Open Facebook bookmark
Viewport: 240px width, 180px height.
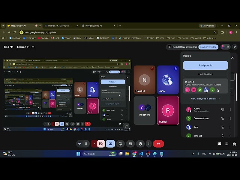pos(15,38)
